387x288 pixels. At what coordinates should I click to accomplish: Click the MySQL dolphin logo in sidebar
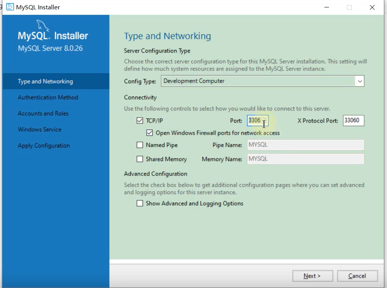point(44,25)
